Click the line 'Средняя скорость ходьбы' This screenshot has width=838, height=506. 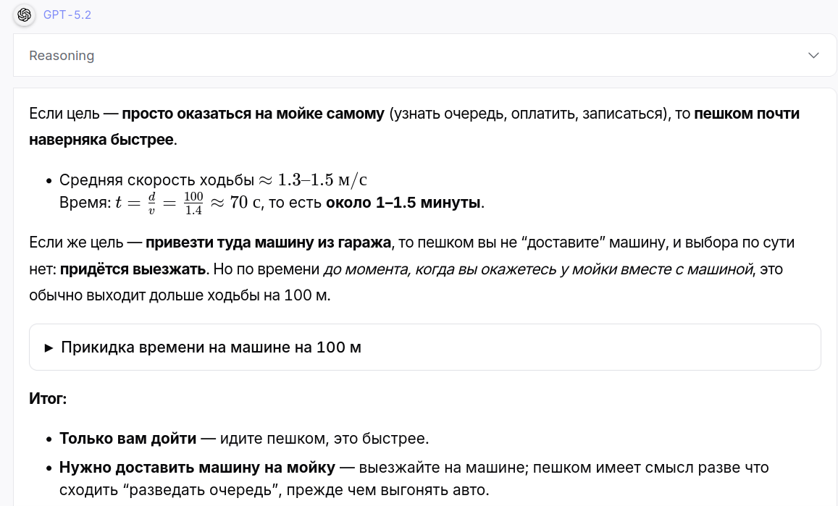coord(156,180)
